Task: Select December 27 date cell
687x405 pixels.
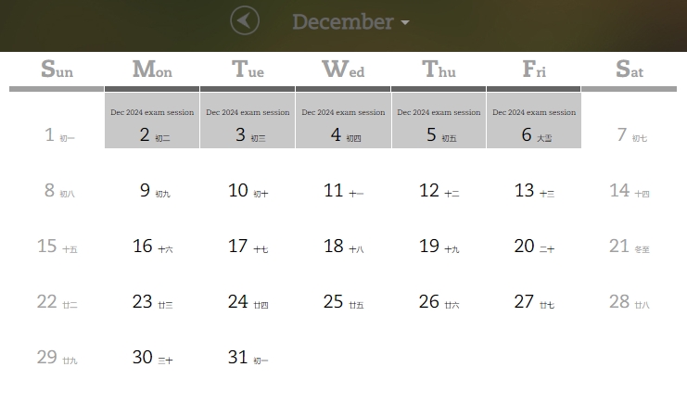Action: pos(534,302)
